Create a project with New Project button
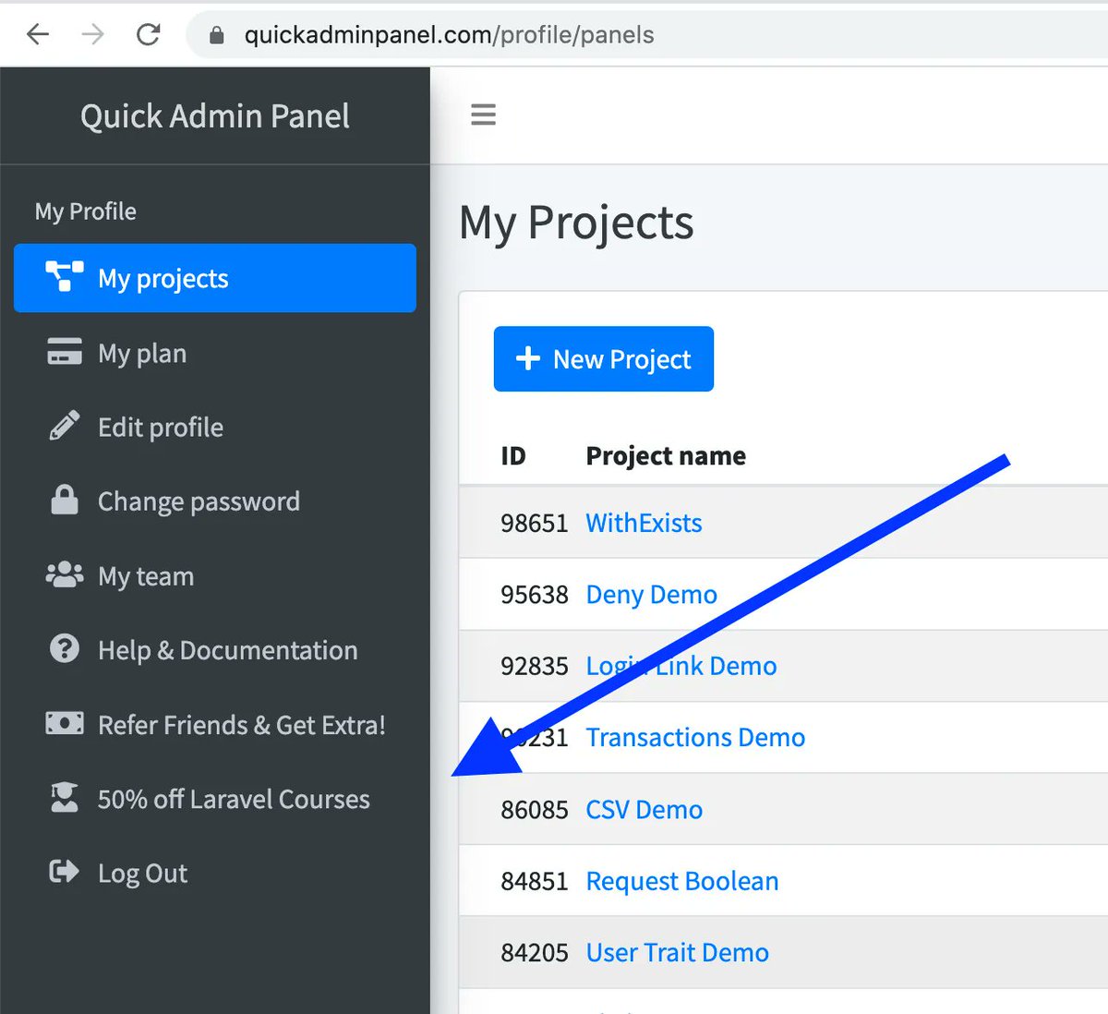 pyautogui.click(x=604, y=358)
